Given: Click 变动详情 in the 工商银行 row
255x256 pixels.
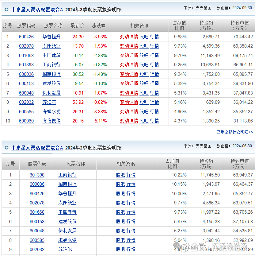Looking at the screenshot, I should tap(129, 65).
